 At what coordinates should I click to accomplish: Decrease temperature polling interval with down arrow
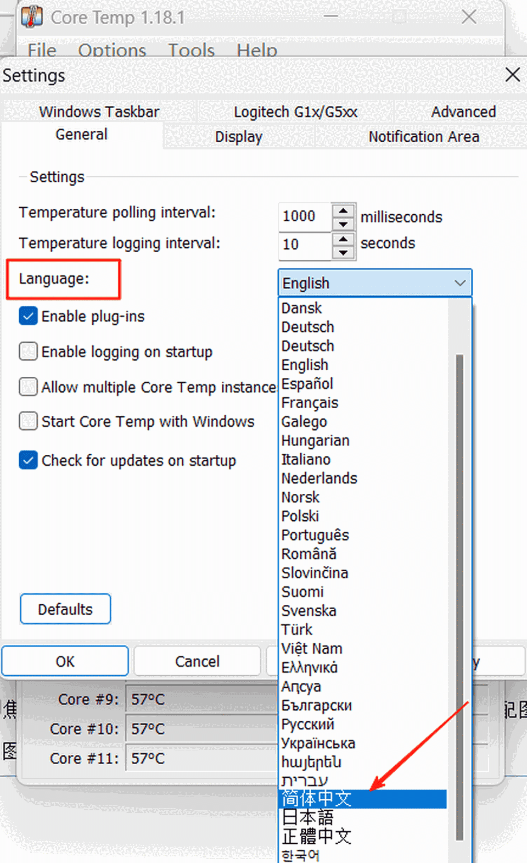pos(343,224)
